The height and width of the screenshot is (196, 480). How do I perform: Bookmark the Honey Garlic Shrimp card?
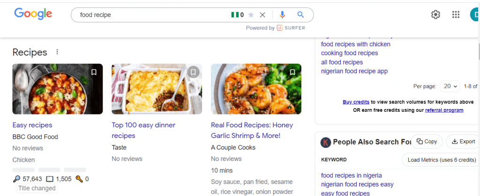tap(292, 72)
